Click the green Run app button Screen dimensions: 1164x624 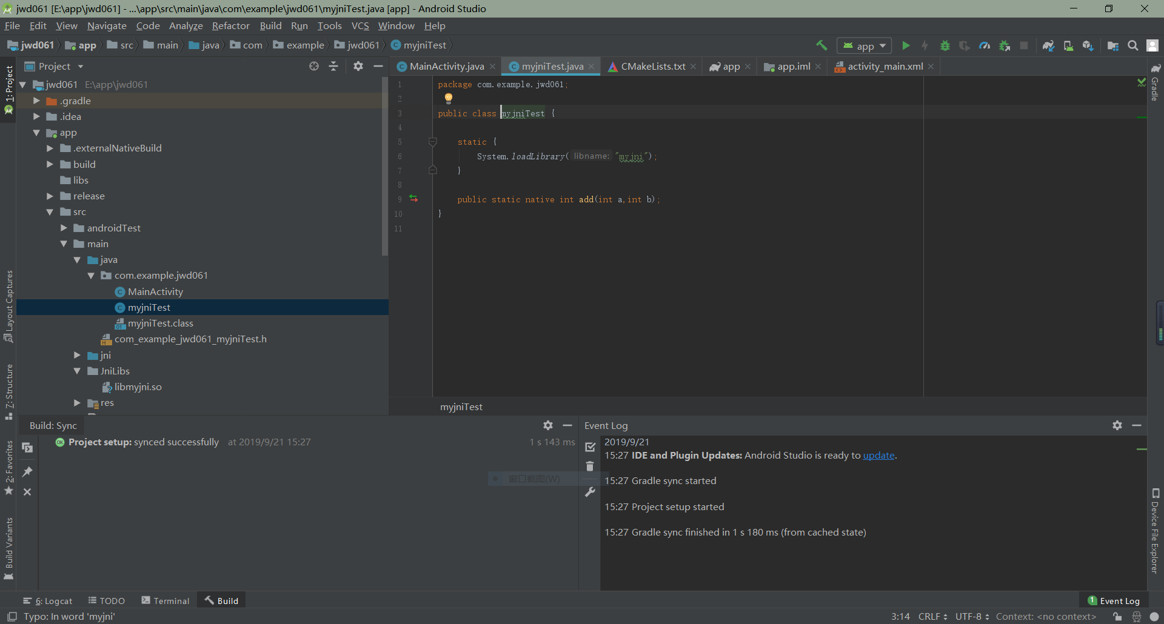(906, 45)
